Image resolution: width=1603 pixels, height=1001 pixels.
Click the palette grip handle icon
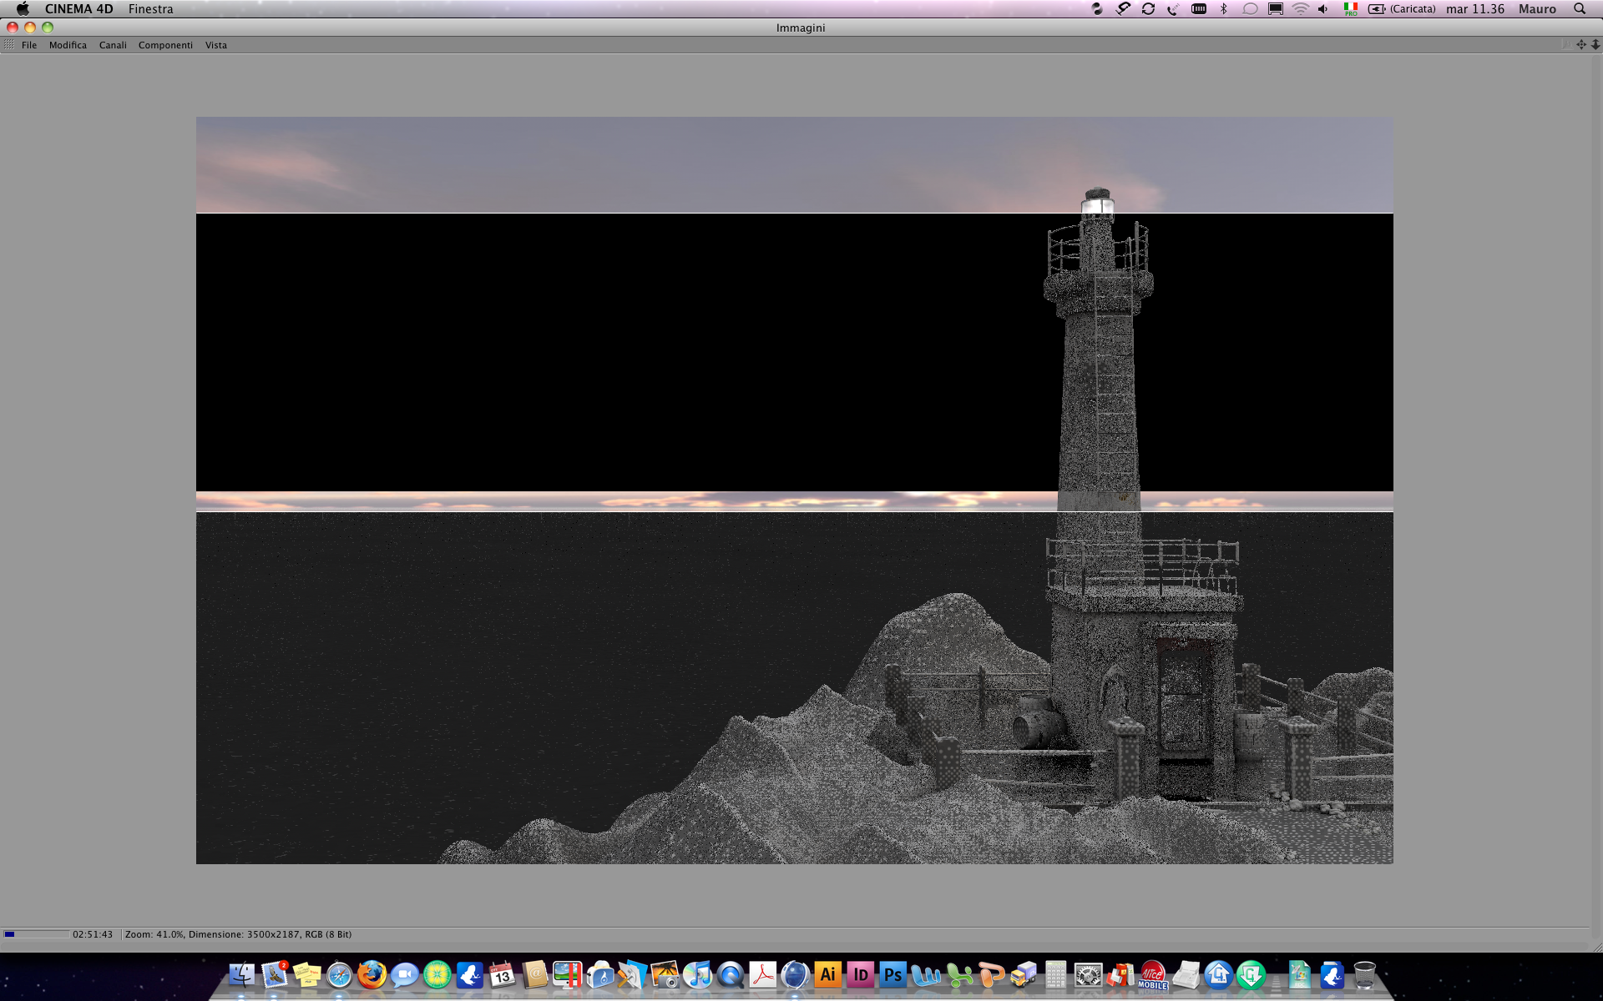(9, 45)
